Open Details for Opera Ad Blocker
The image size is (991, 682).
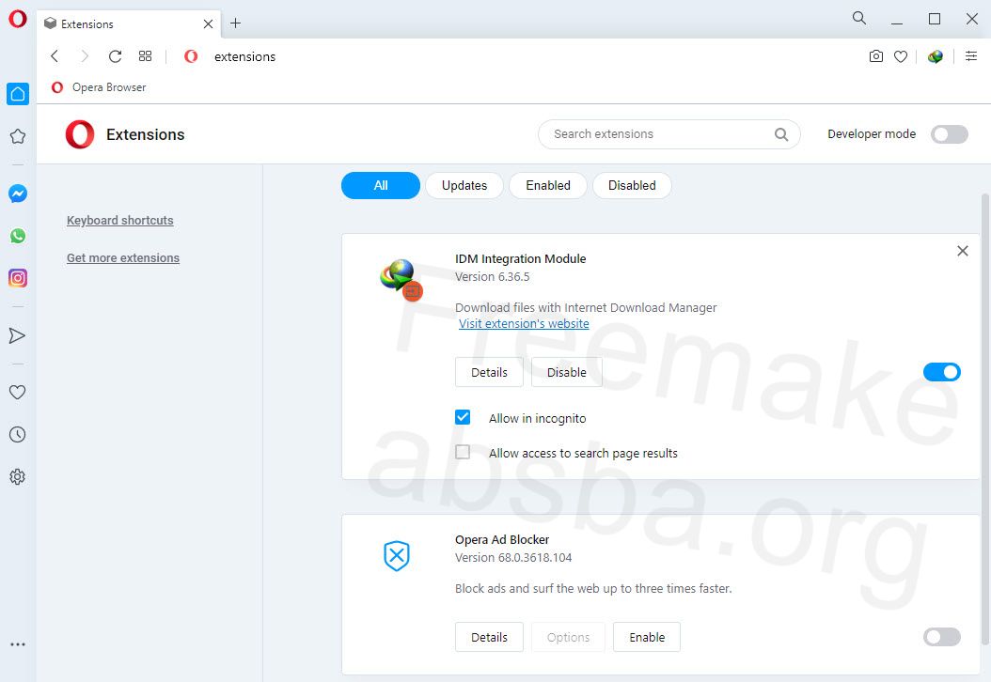pyautogui.click(x=489, y=637)
